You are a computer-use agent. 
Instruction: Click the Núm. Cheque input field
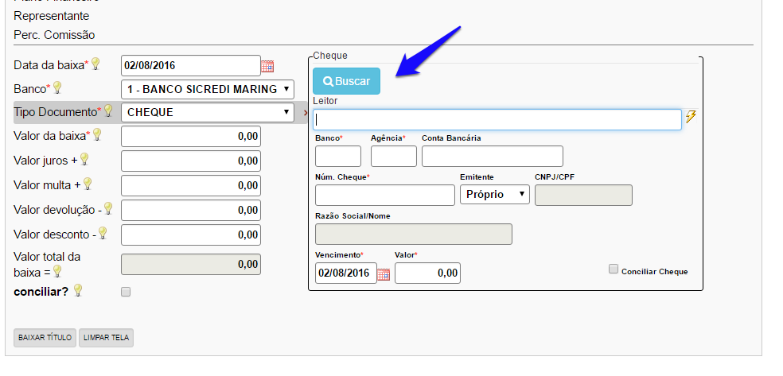(x=384, y=195)
